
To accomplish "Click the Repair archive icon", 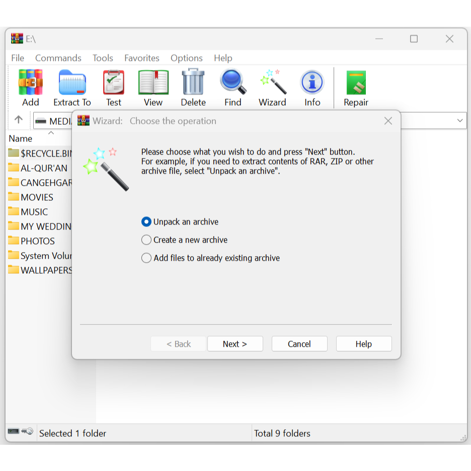I will [x=356, y=83].
